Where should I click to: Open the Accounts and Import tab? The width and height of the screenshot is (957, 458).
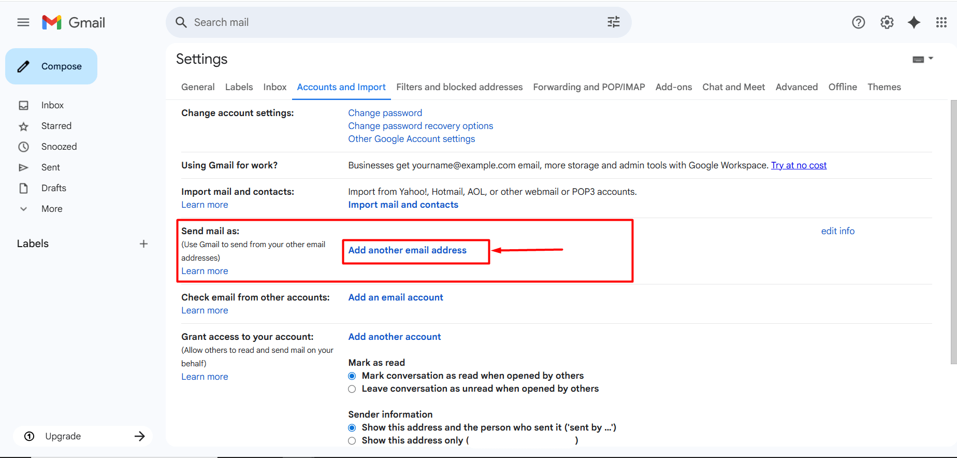coord(341,87)
